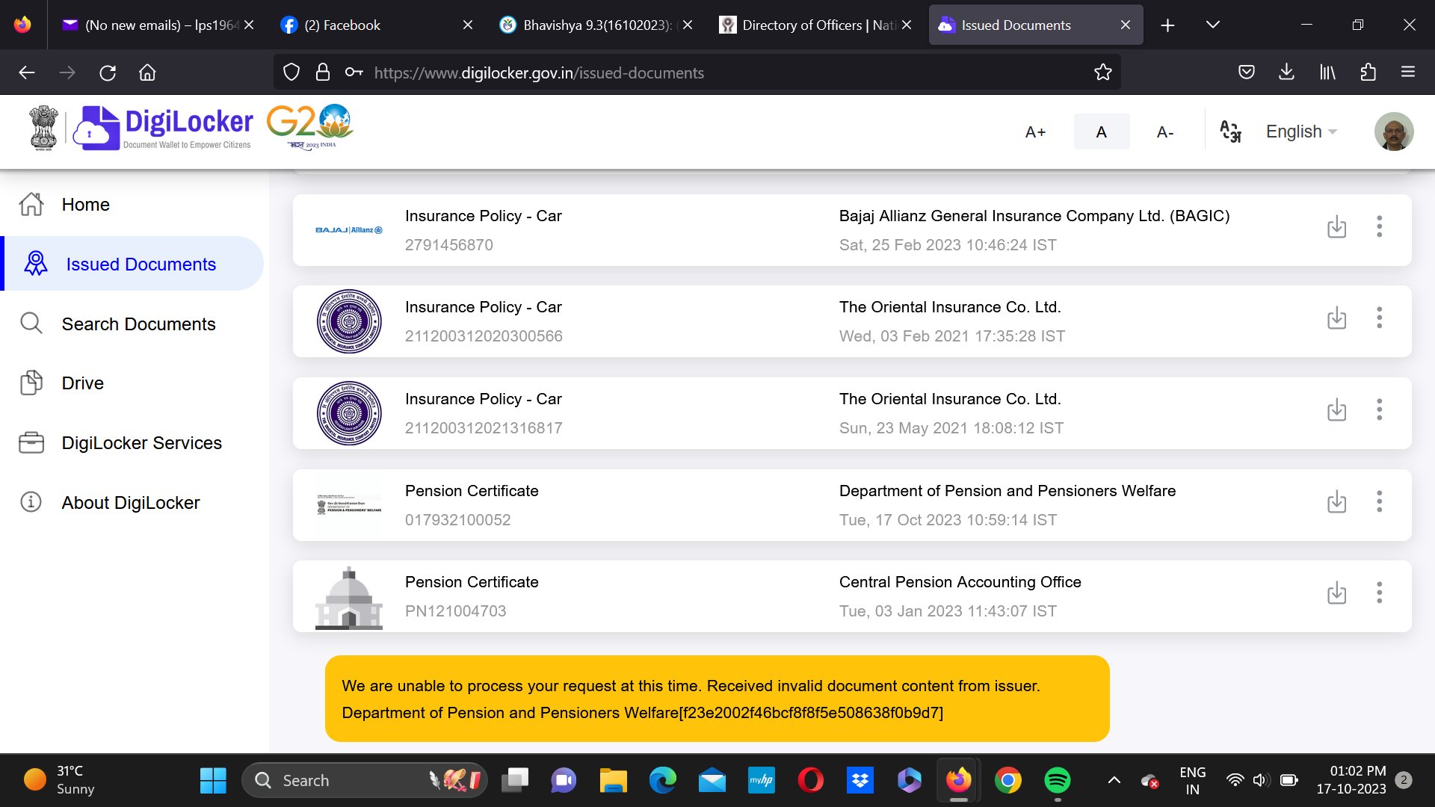Click the Department of Pension and Pensioners Welfare text

[1007, 491]
